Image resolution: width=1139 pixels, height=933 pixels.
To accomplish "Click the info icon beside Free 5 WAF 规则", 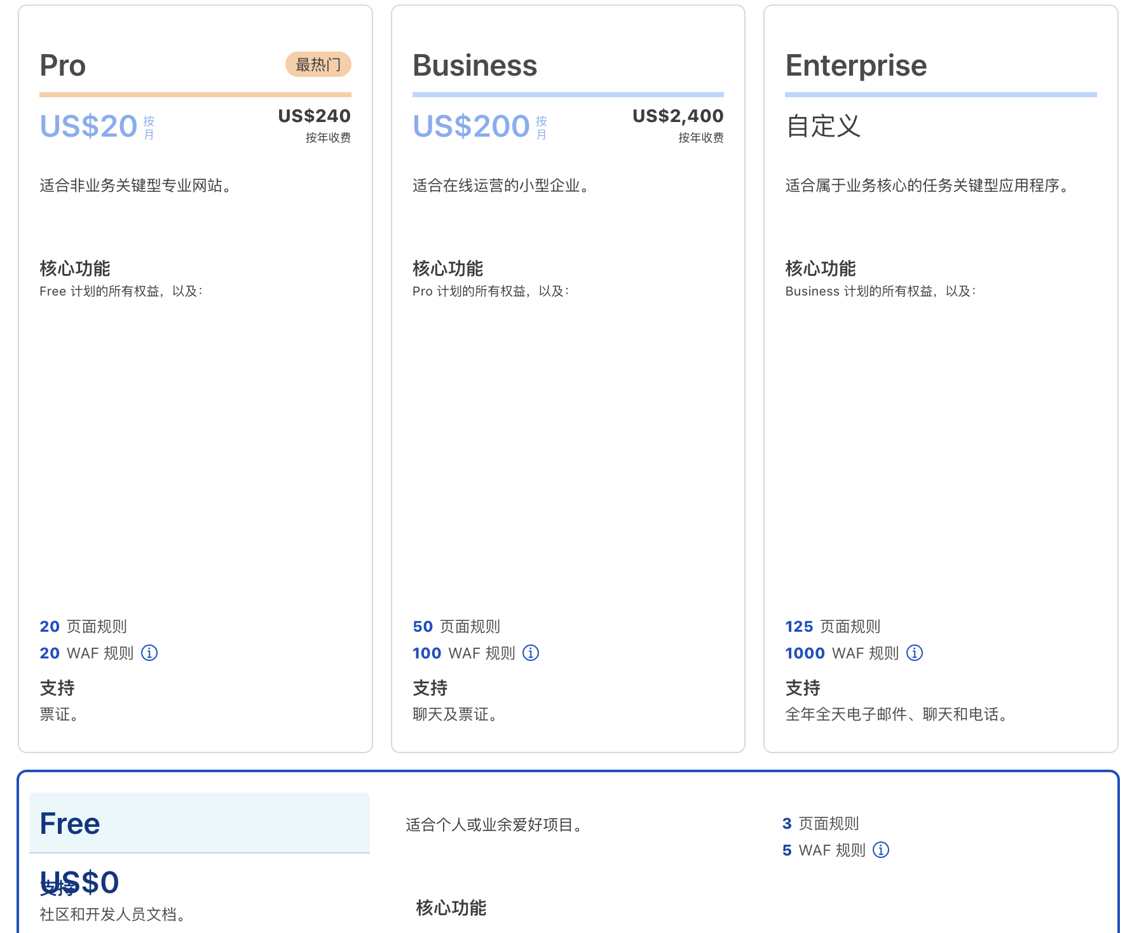I will click(x=881, y=850).
